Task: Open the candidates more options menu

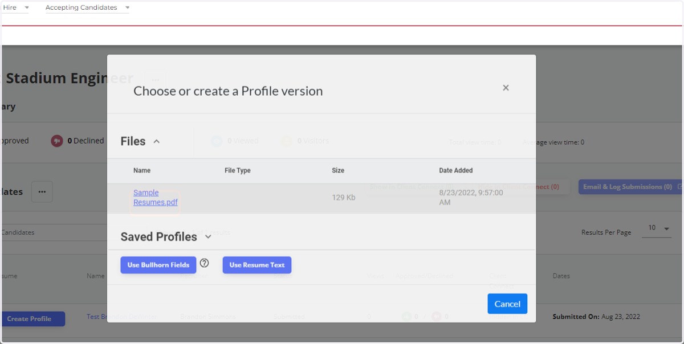Action: point(42,192)
